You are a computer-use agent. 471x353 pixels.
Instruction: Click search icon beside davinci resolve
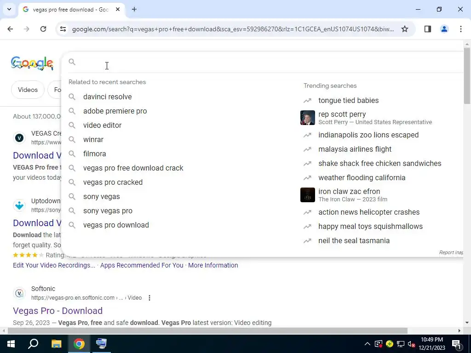(72, 97)
